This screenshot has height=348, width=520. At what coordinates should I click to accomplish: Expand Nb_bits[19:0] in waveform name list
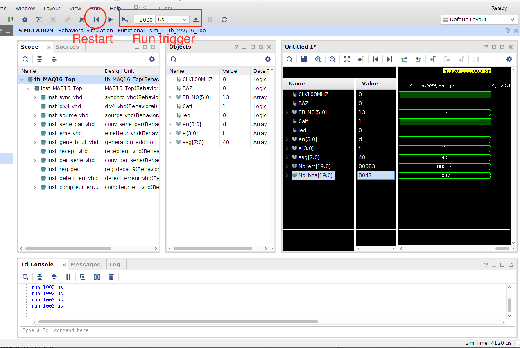tap(287, 175)
